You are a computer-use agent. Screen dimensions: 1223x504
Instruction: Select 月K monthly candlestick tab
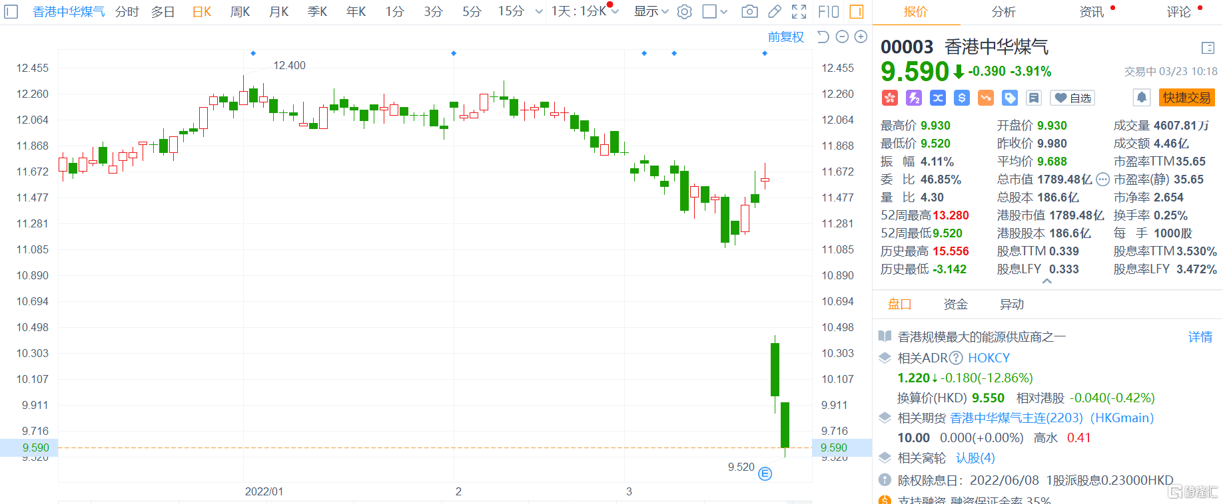tap(278, 11)
